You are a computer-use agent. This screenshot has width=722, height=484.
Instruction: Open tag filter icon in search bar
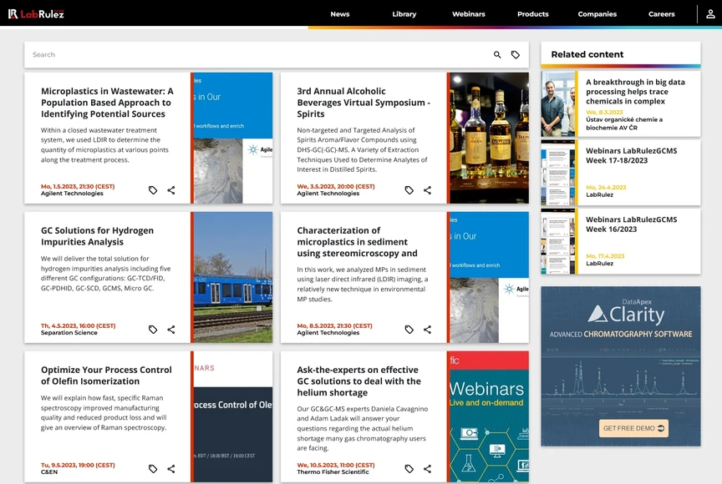coord(516,55)
